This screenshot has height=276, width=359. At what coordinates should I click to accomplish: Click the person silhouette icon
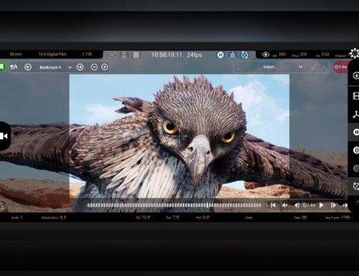click(x=124, y=55)
